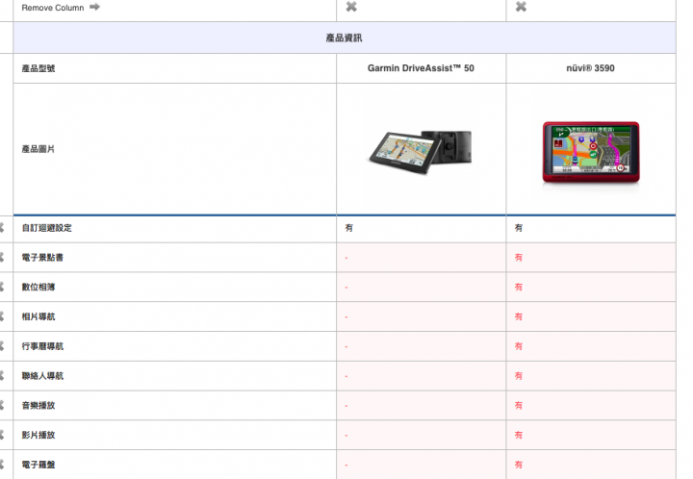Click nüvi 3590's 有 value for 電子羅盤
Viewport: 693px width, 479px height.
[519, 465]
